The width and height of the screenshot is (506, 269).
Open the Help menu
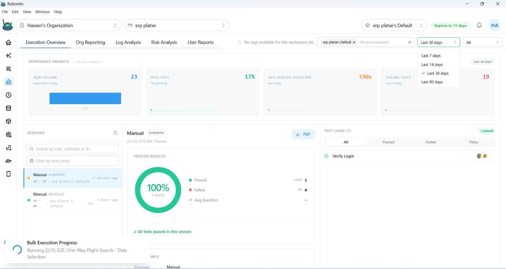point(58,12)
